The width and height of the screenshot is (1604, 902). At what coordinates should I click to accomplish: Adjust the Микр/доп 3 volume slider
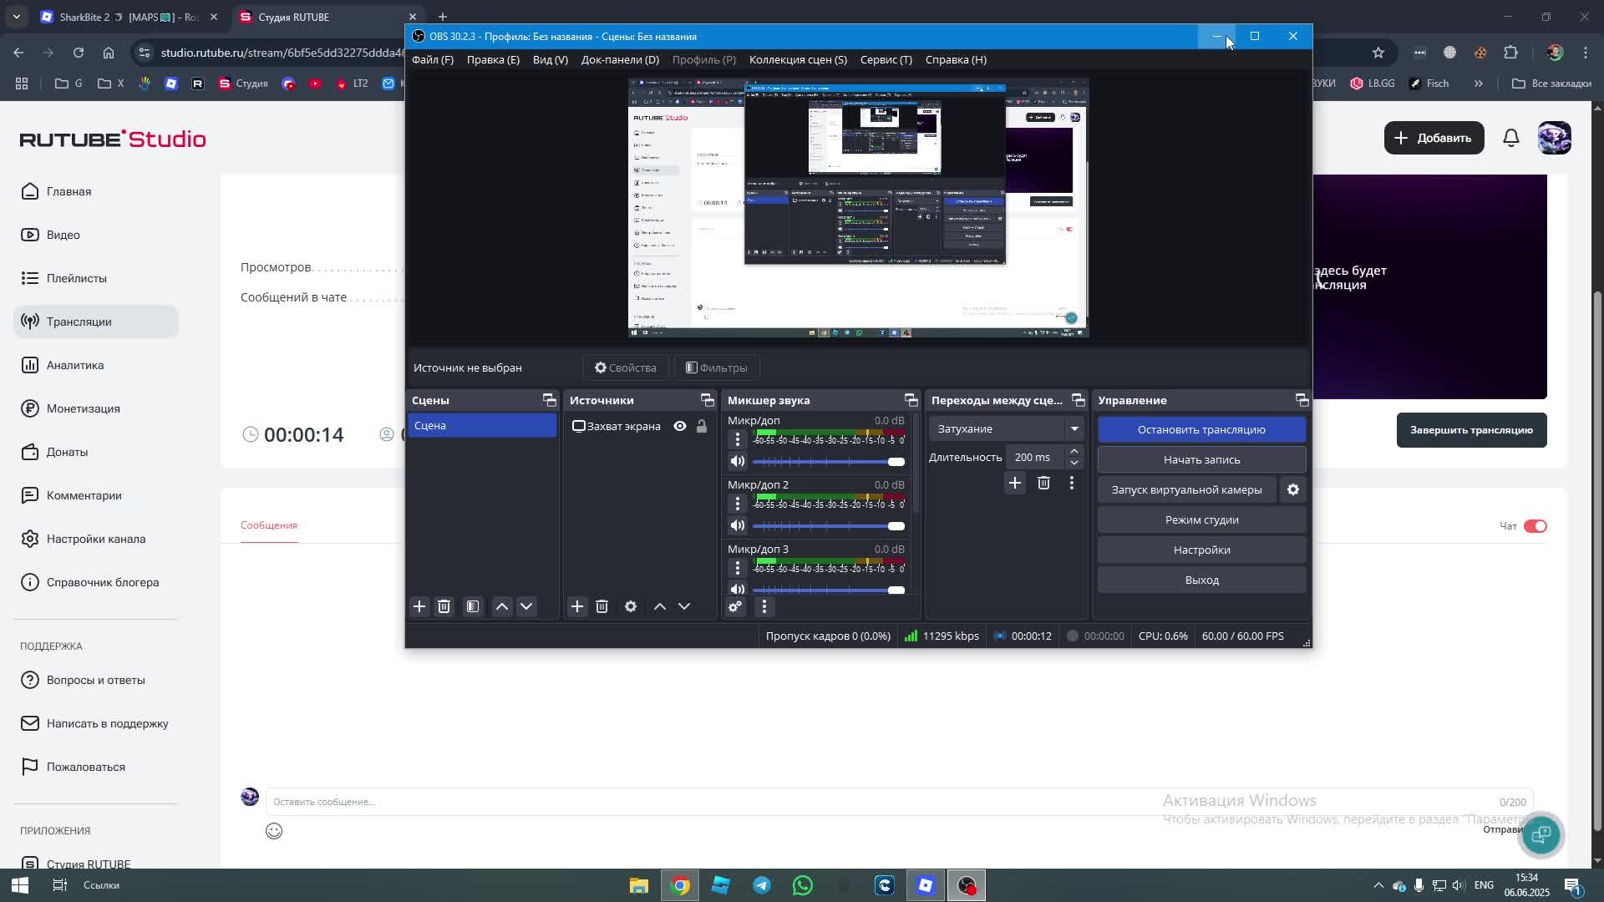coord(829,590)
